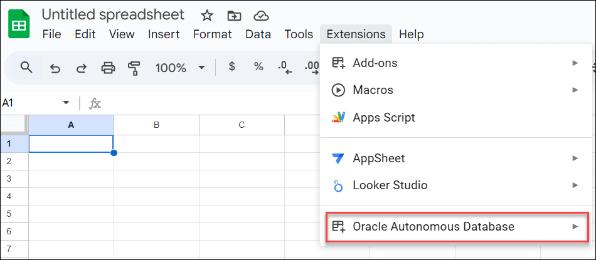Click the undo arrow icon

click(55, 68)
